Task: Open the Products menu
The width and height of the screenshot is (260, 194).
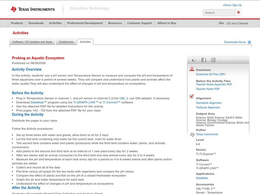Action: (17, 23)
